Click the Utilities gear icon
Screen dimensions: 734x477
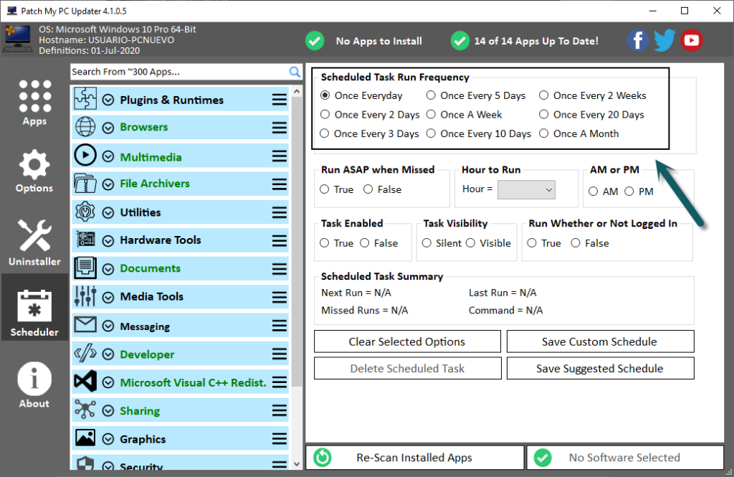click(x=85, y=212)
